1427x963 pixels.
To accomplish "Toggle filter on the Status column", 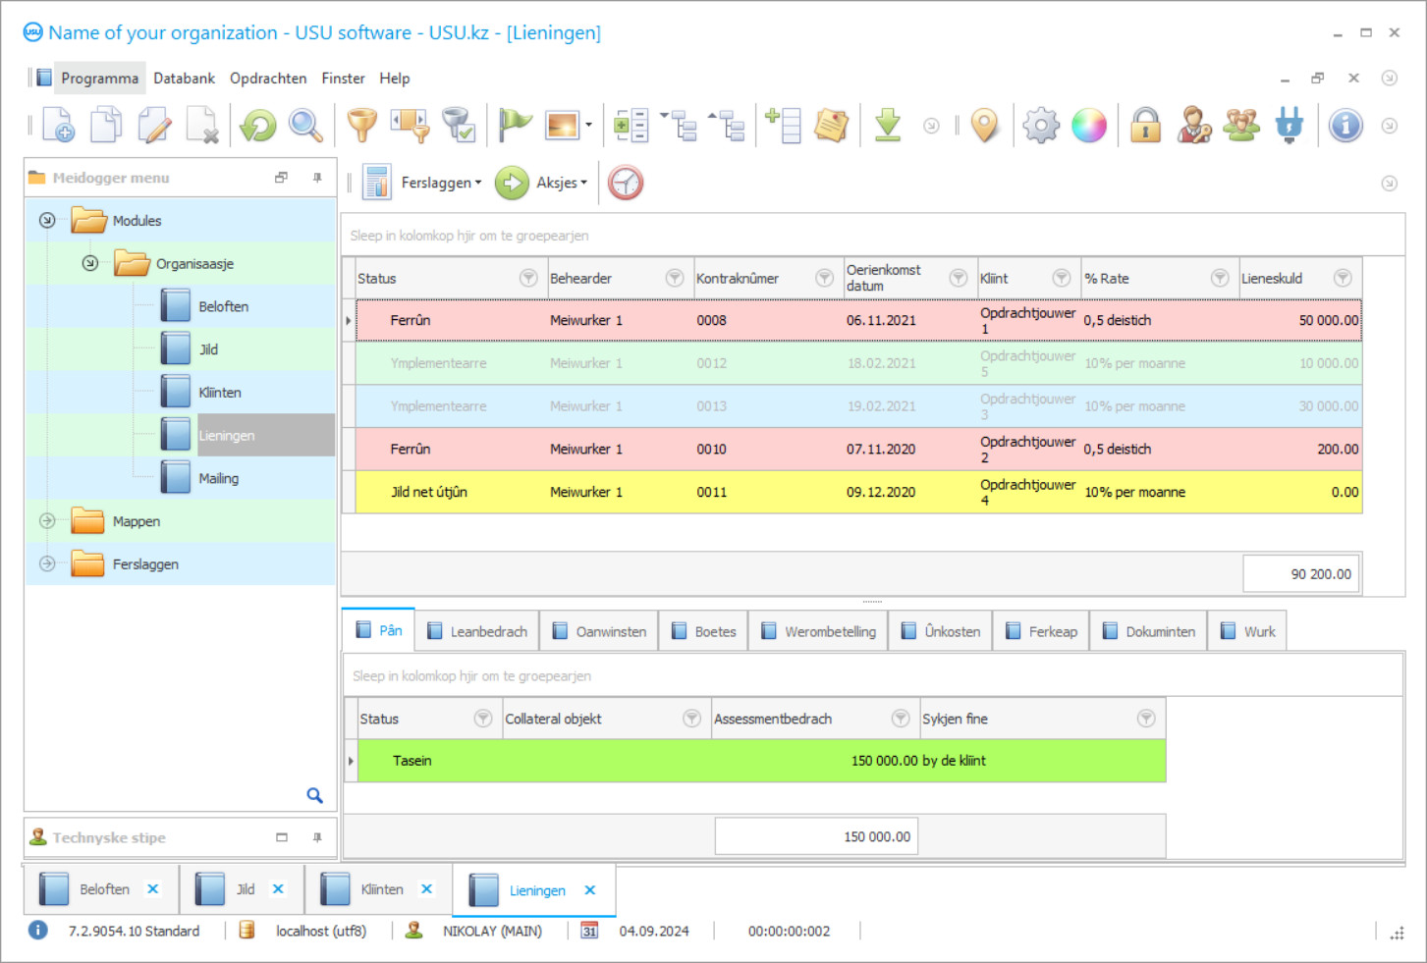I will (x=528, y=278).
